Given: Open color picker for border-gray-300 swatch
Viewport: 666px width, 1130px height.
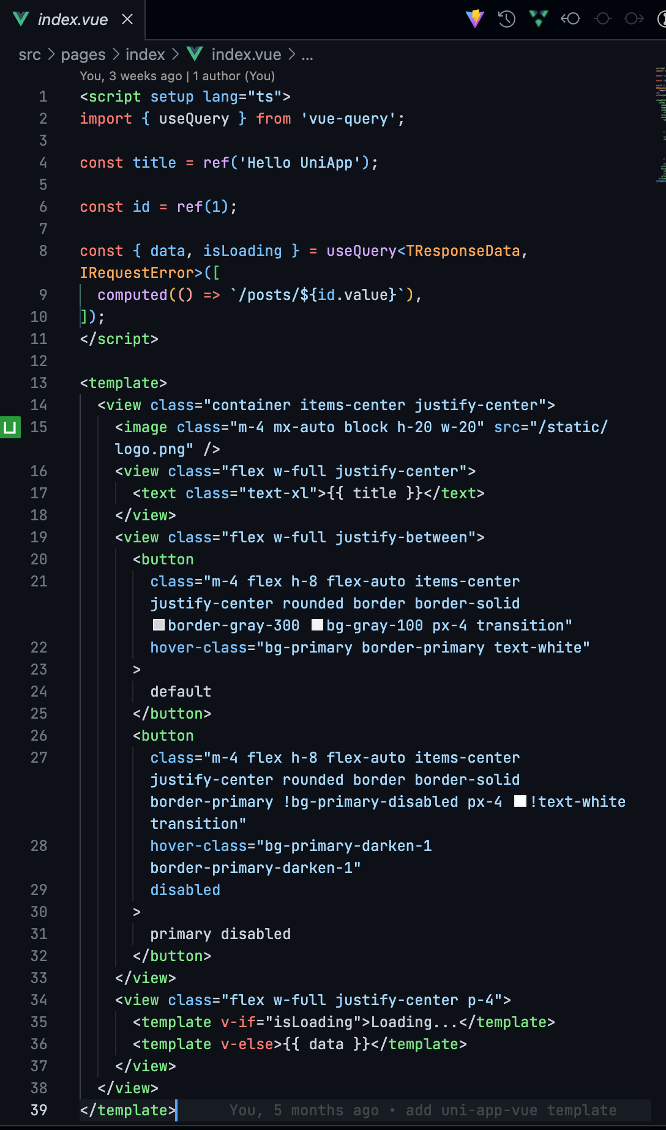Looking at the screenshot, I should (159, 625).
